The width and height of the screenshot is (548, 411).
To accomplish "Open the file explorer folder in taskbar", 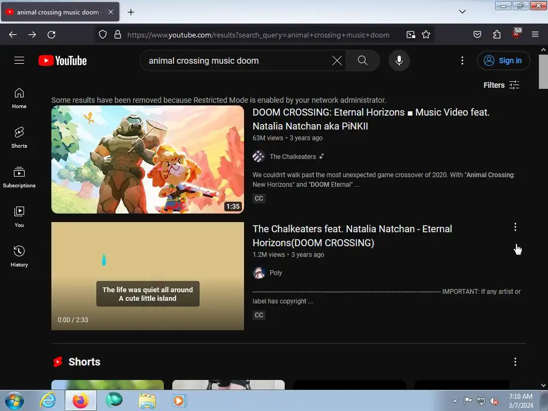I will 147,400.
